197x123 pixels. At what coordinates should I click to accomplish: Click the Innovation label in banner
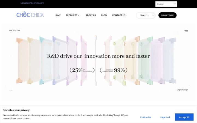point(14,30)
